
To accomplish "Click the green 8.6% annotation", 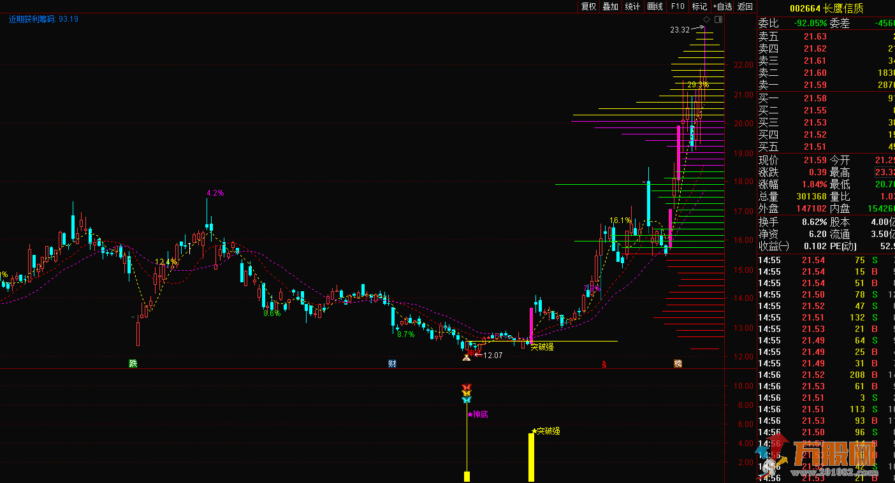I will [x=272, y=313].
